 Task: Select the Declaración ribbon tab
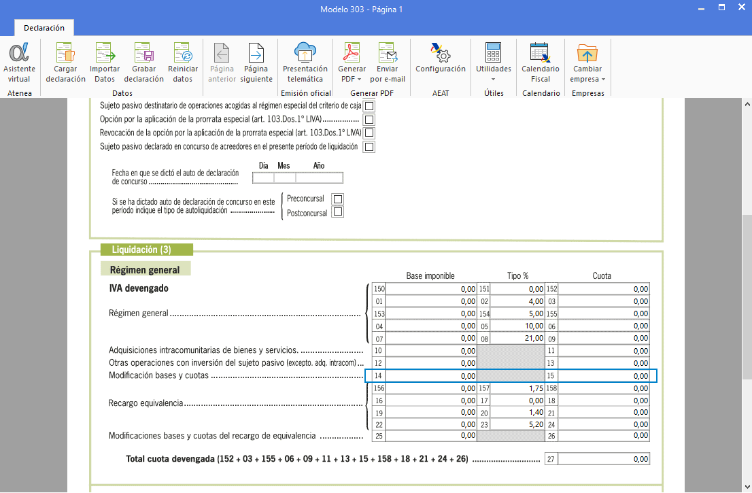44,28
